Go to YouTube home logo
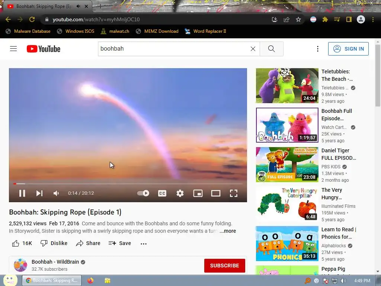 [x=44, y=49]
